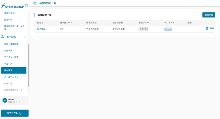This screenshot has height=119, width=220.
Task: Click the サンプル部署 cell
Action: (119, 29)
